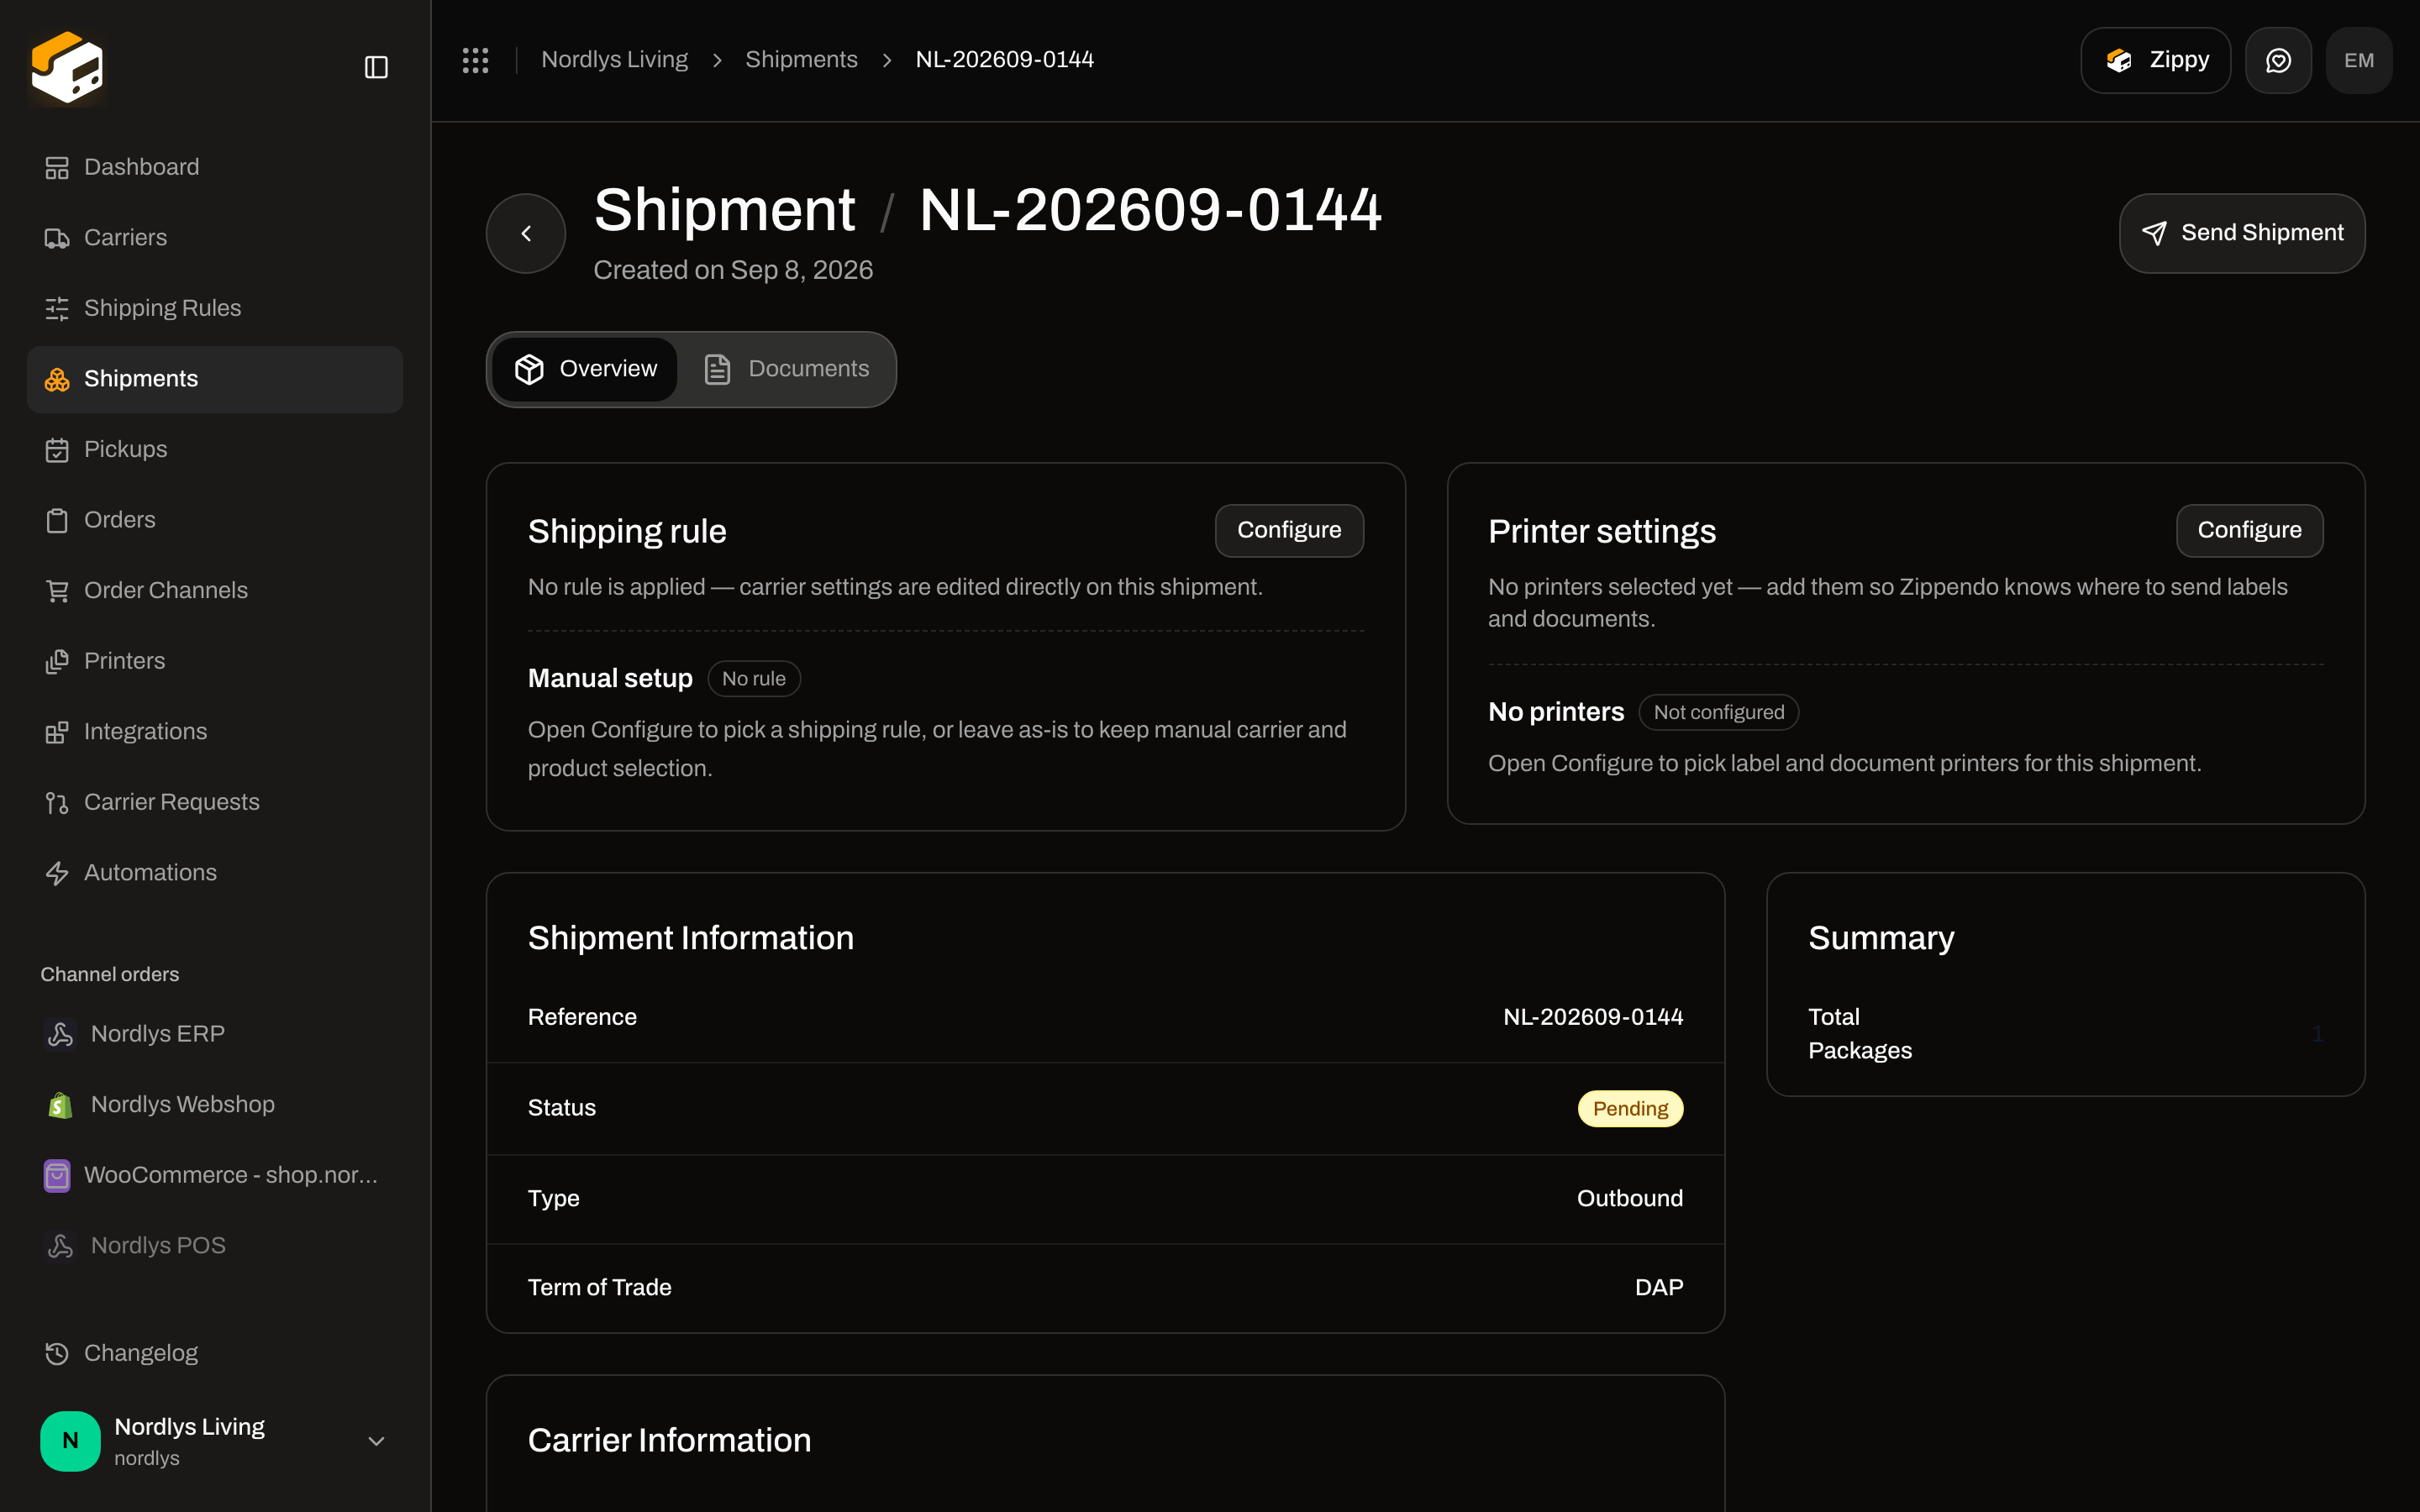Click the Pickups calendar icon
This screenshot has height=1512, width=2420.
[x=57, y=450]
